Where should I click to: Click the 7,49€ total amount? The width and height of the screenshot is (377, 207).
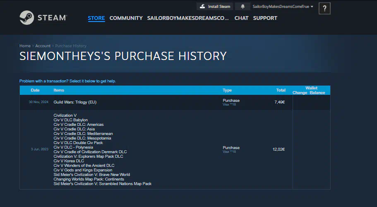(x=280, y=102)
